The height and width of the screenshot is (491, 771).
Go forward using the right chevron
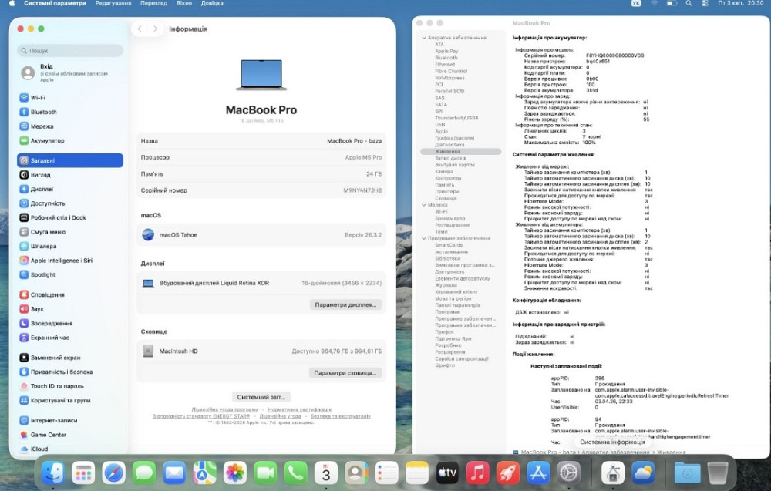coord(156,29)
